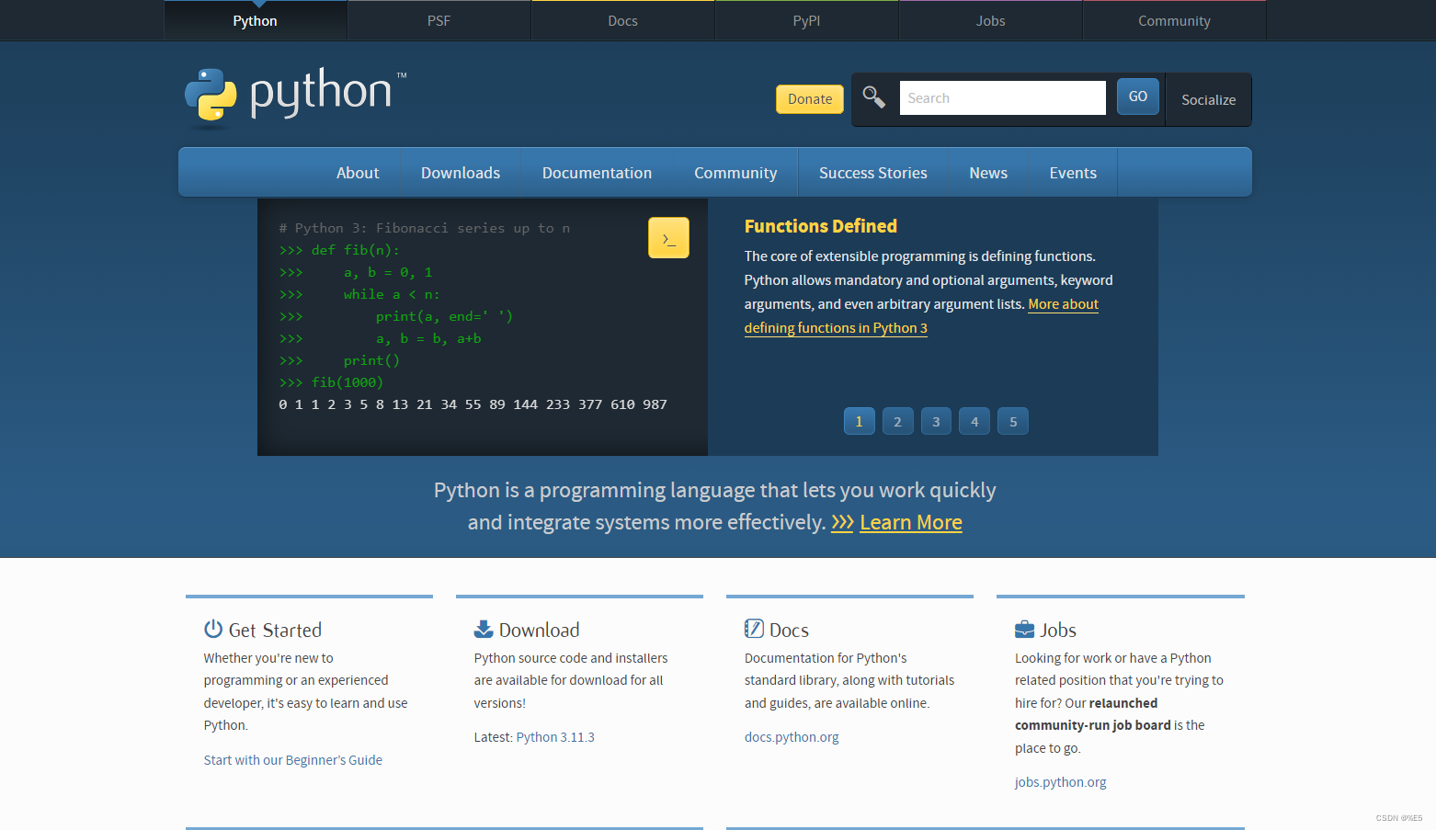This screenshot has height=830, width=1436.
Task: Open the Downloads navigation menu
Action: coord(461,173)
